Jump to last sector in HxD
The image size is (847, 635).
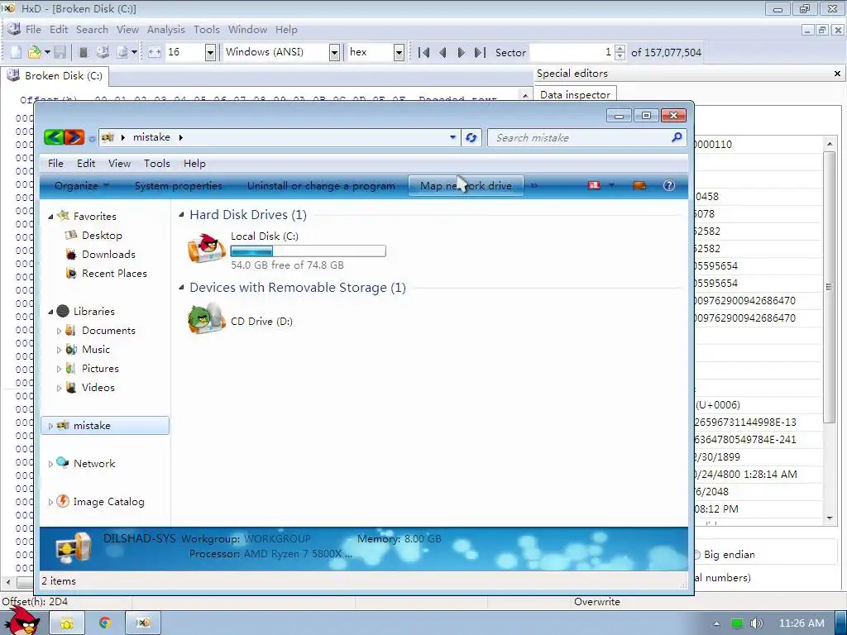[x=480, y=52]
